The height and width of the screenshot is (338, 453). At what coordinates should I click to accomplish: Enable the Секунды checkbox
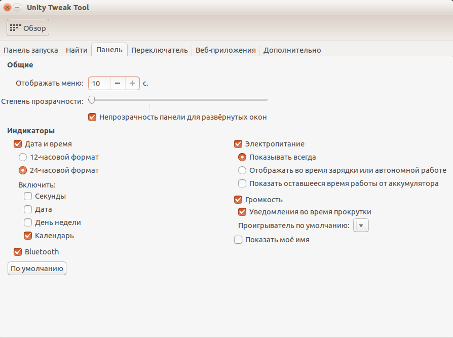pyautogui.click(x=28, y=196)
